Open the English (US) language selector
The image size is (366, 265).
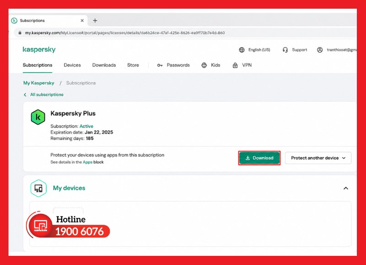click(x=259, y=50)
